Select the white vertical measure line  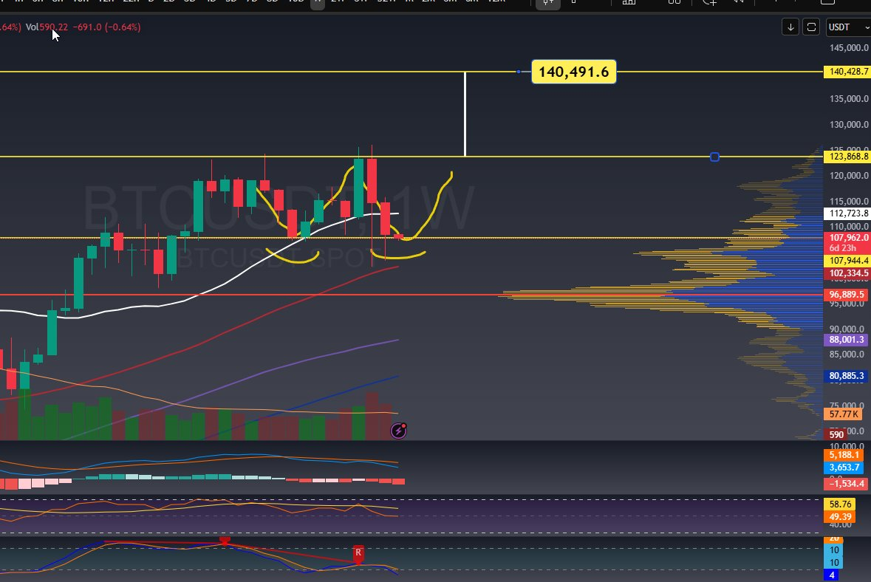coord(465,114)
